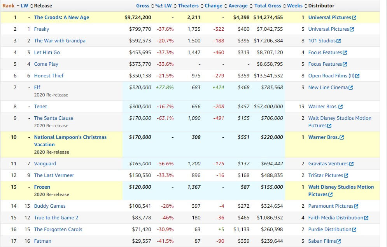Sort by Average column header
Image resolution: width=387 pixels, height=247 pixels.
point(238,6)
